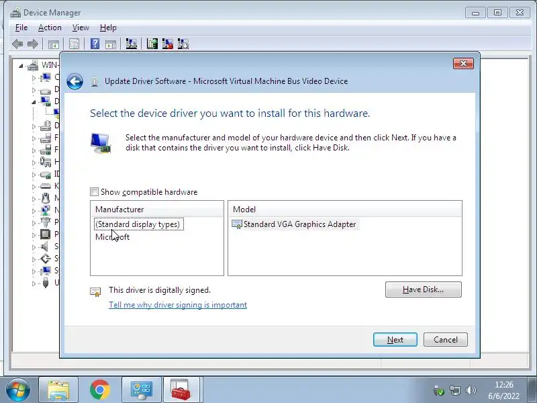The width and height of the screenshot is (537, 403).
Task: Click the Update Driver Software toolbar icon with the green arrow
Action: point(152,44)
